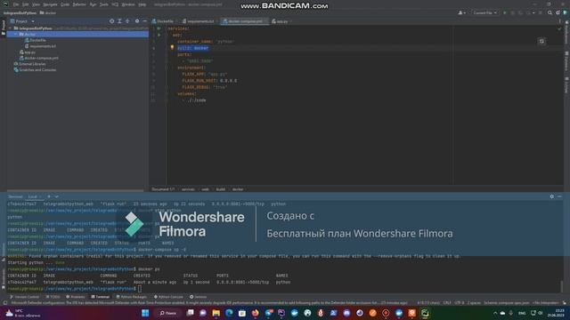Hide the Project panel with minus icon
This screenshot has height=320, width=570.
point(144,21)
